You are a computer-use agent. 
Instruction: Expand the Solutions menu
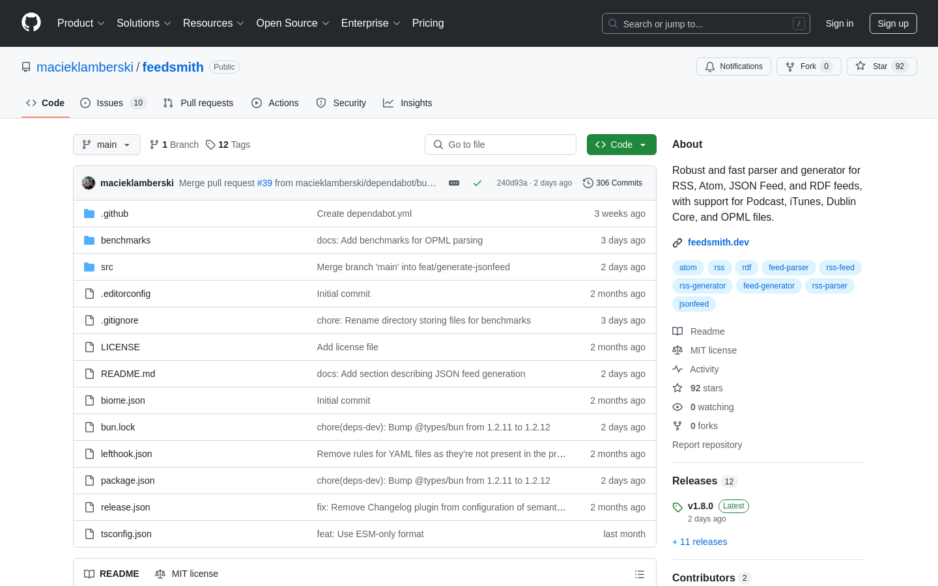(144, 23)
